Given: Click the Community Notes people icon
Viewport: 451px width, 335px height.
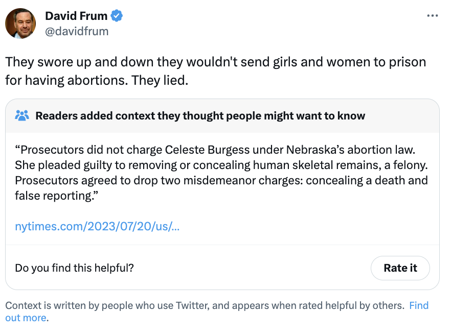Looking at the screenshot, I should [x=22, y=115].
